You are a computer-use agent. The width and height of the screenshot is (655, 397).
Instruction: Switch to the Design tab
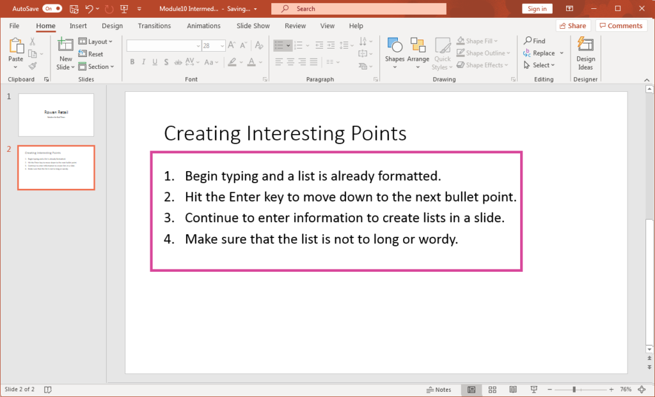point(113,26)
